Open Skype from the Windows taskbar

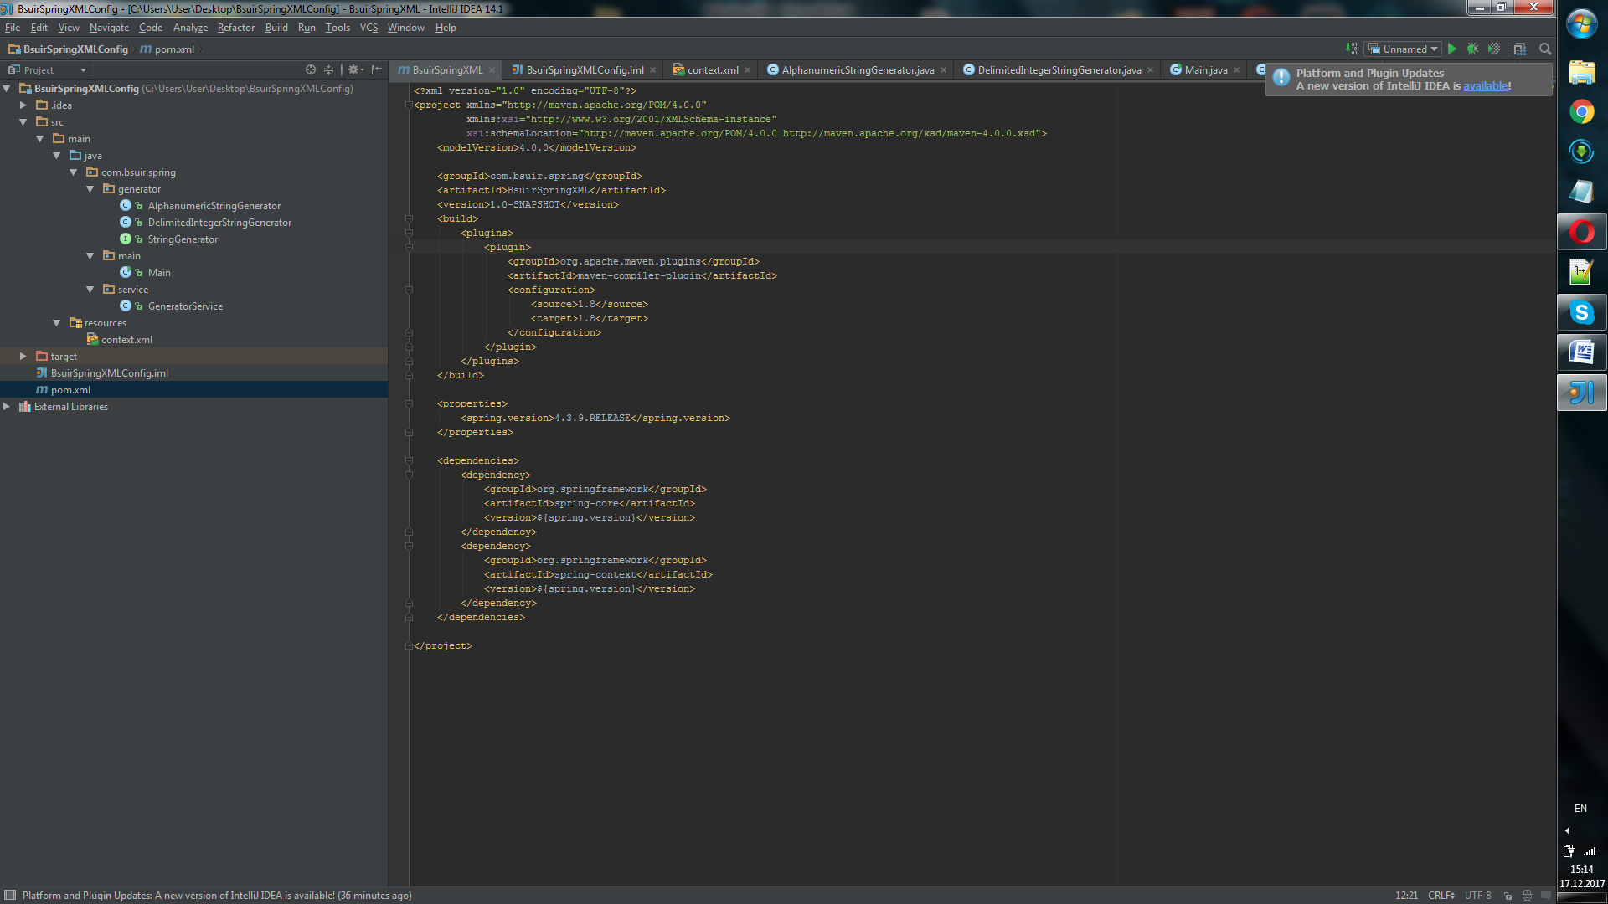(1581, 312)
